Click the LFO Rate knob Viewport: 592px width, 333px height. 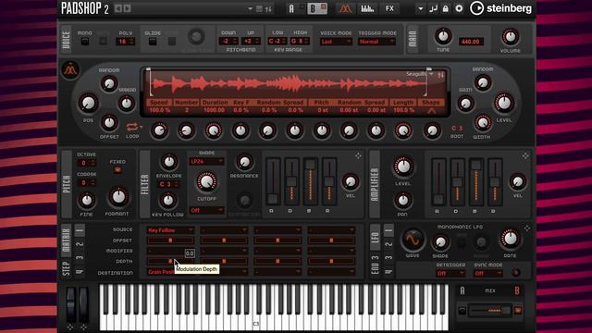coord(510,239)
